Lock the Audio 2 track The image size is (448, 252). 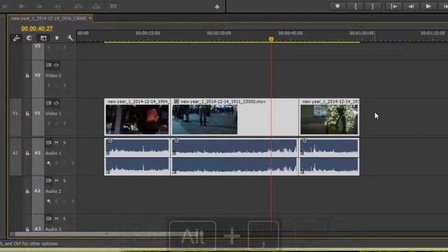tap(27, 191)
